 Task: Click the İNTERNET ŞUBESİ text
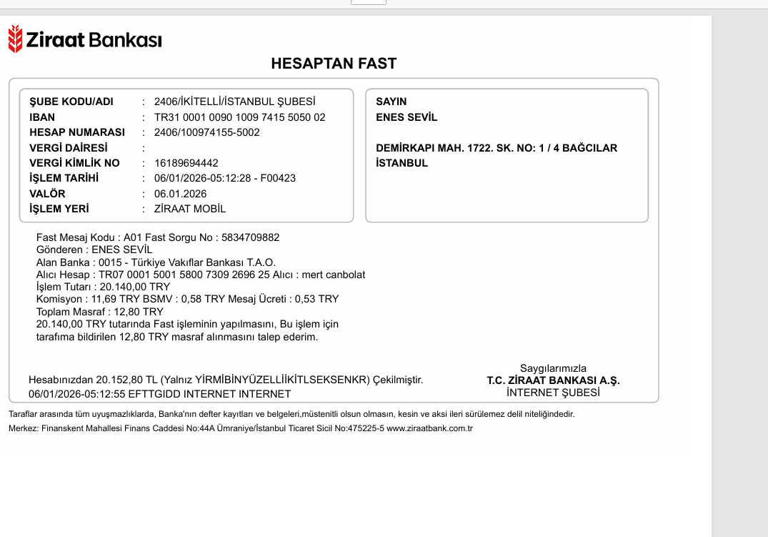click(553, 393)
